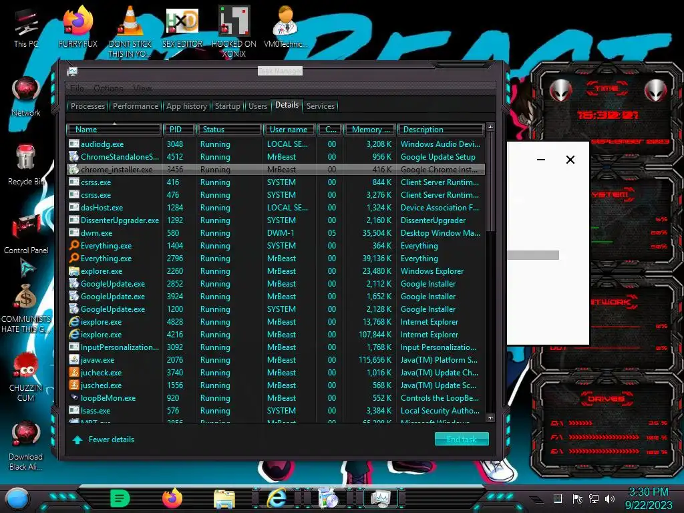Select the explorer.exe process row
Screen dimensions: 684x513
276,271
